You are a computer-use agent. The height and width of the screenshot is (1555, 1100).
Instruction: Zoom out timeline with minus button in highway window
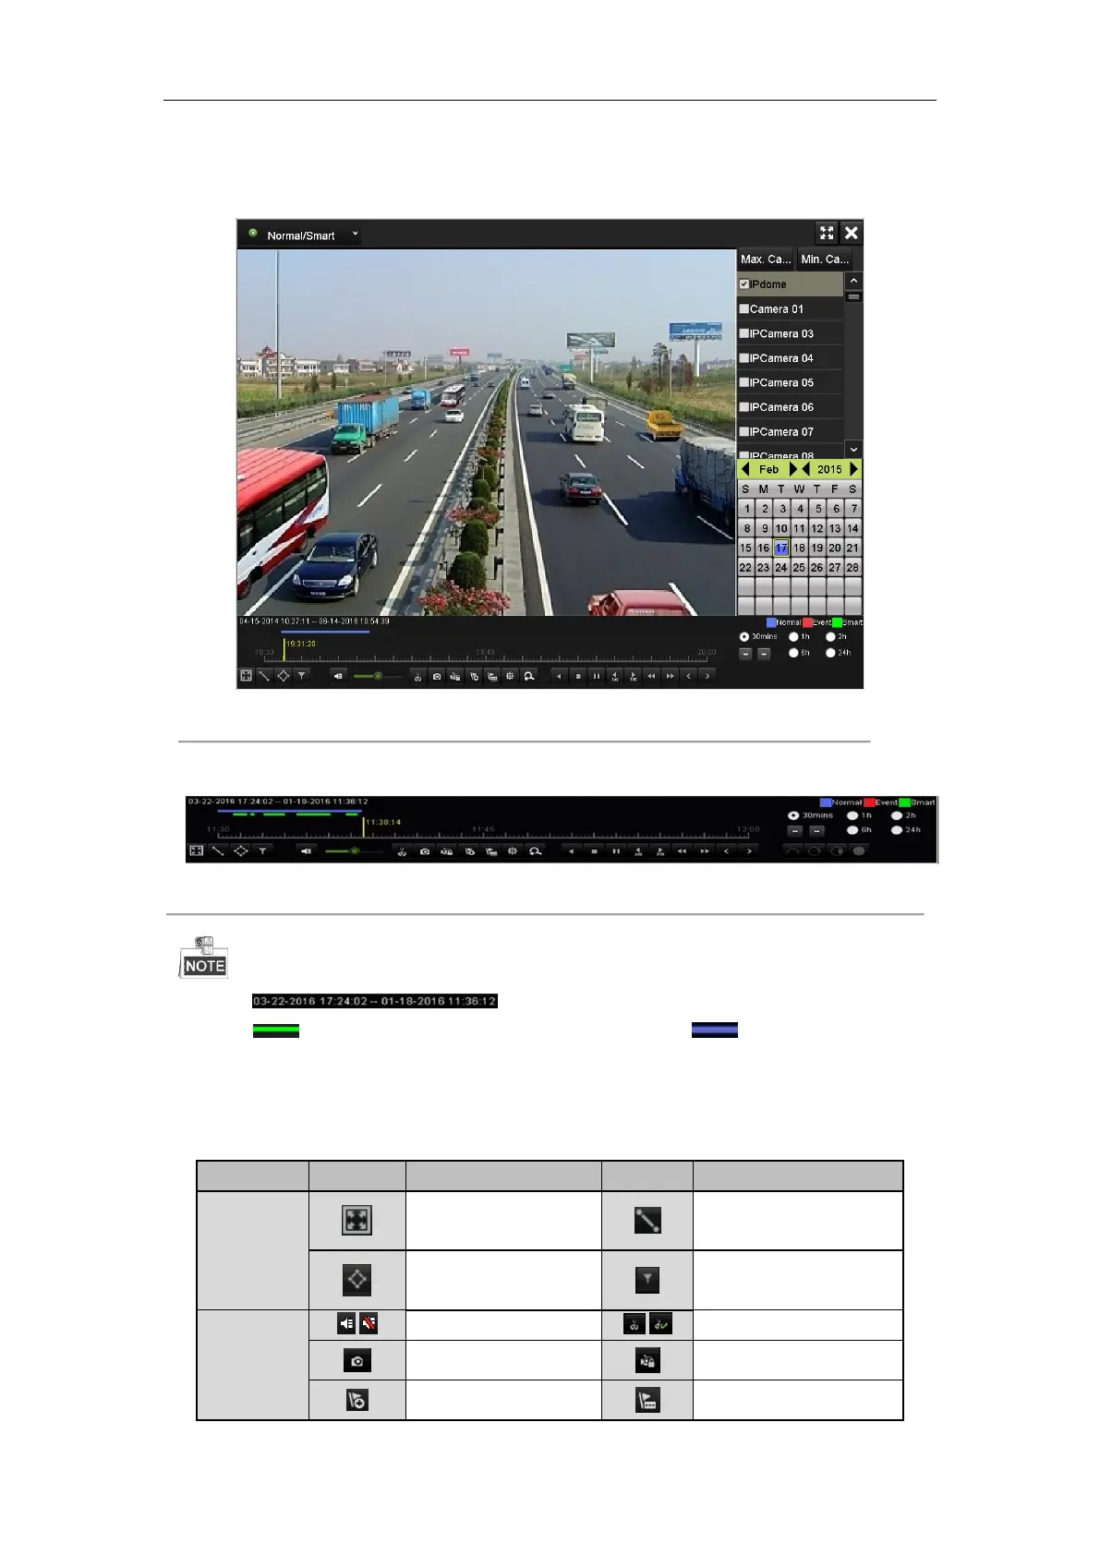coord(745,654)
